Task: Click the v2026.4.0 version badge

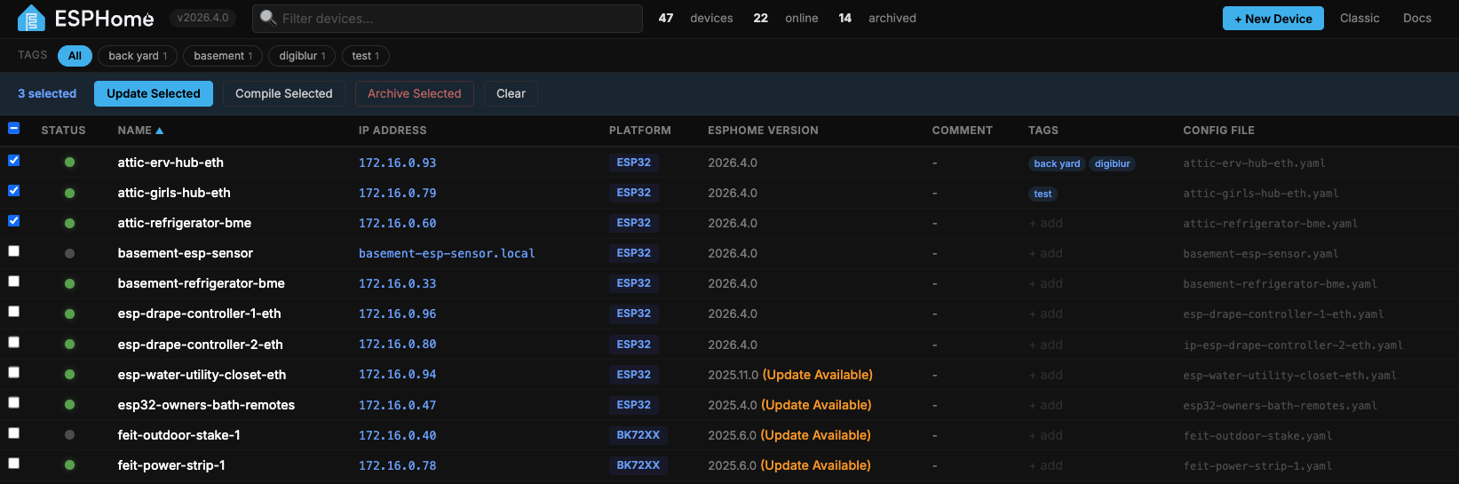Action: point(202,18)
